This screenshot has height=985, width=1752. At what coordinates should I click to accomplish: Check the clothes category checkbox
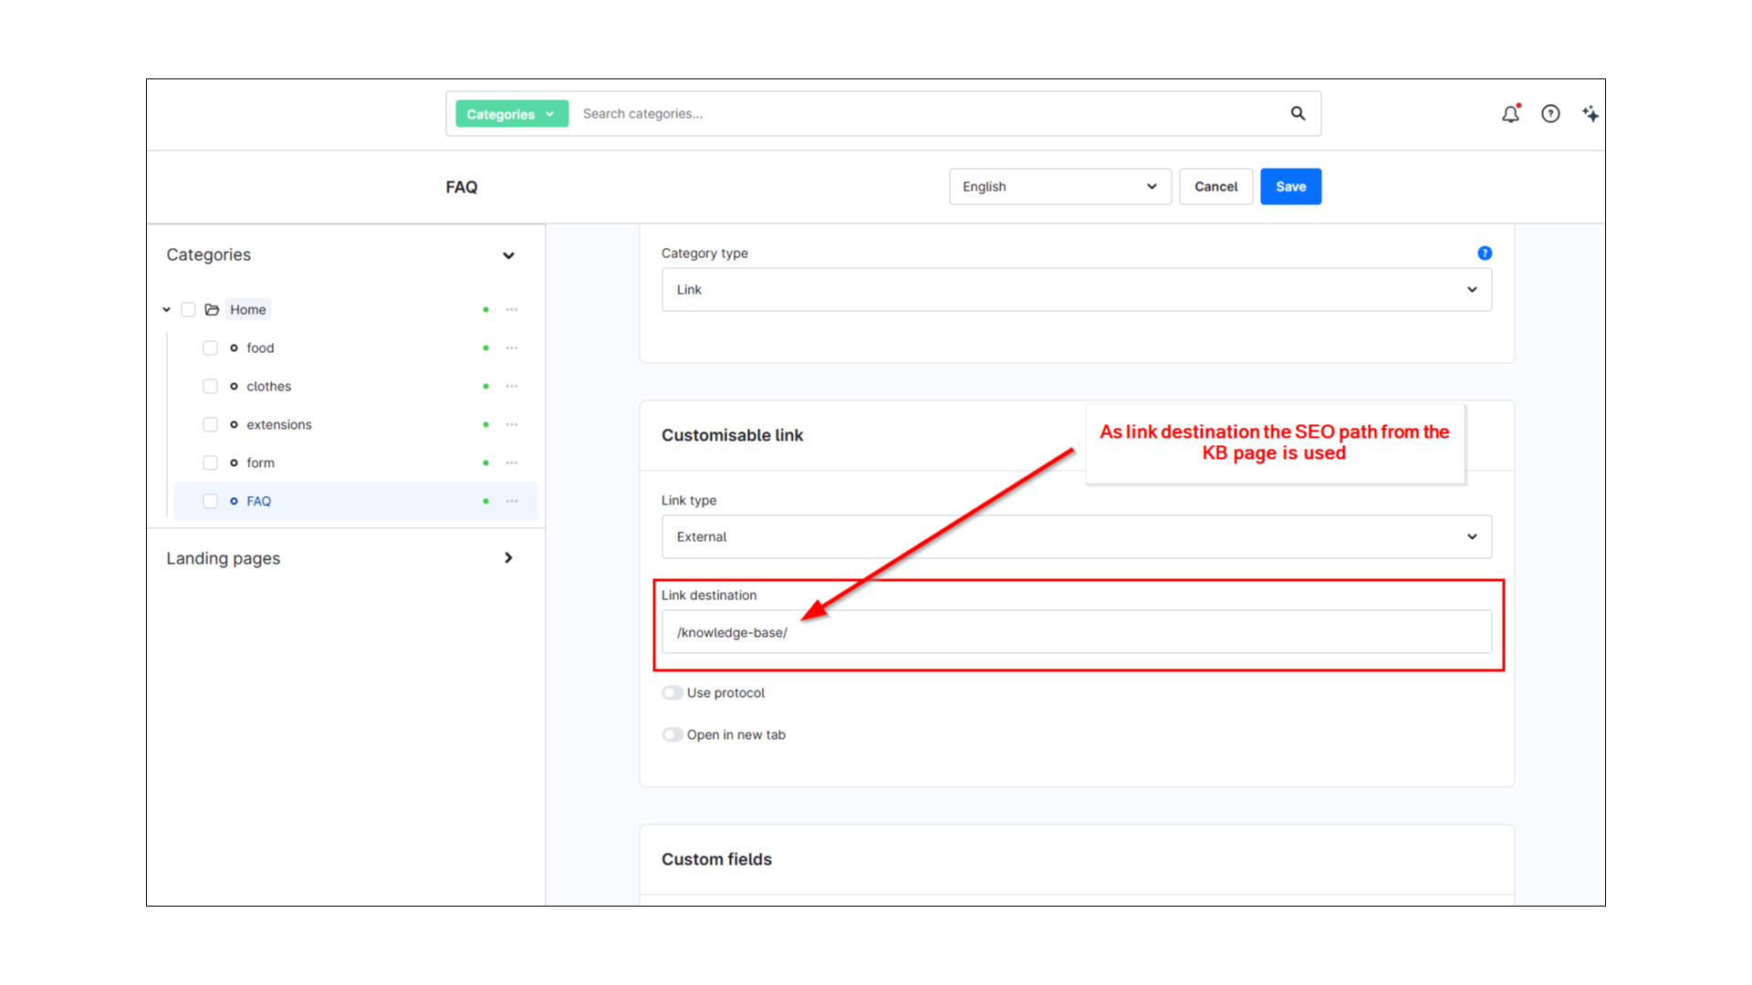[x=210, y=386]
